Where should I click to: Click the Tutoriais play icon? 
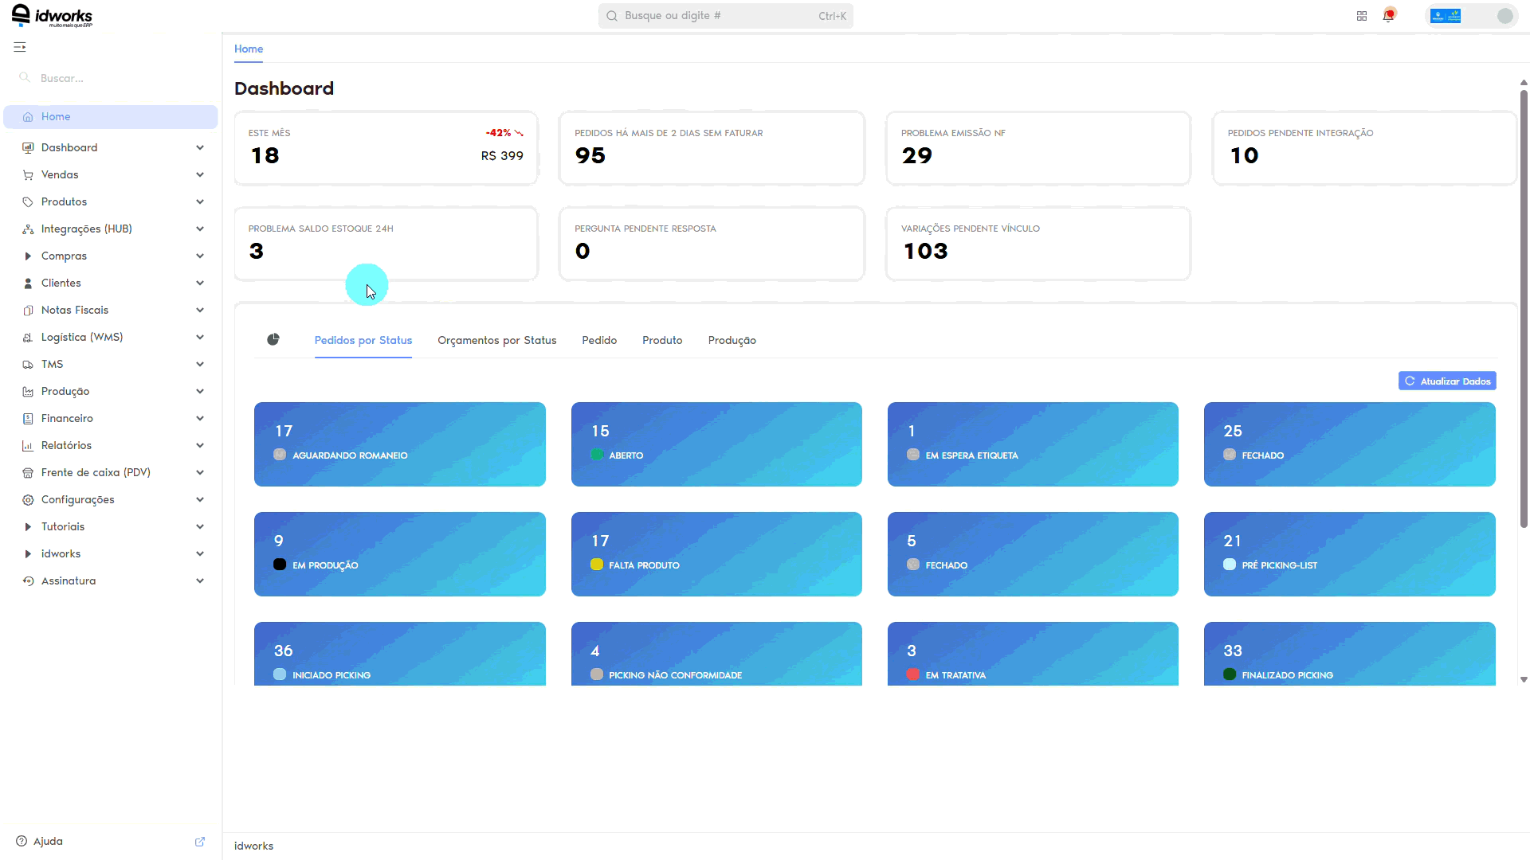coord(28,526)
